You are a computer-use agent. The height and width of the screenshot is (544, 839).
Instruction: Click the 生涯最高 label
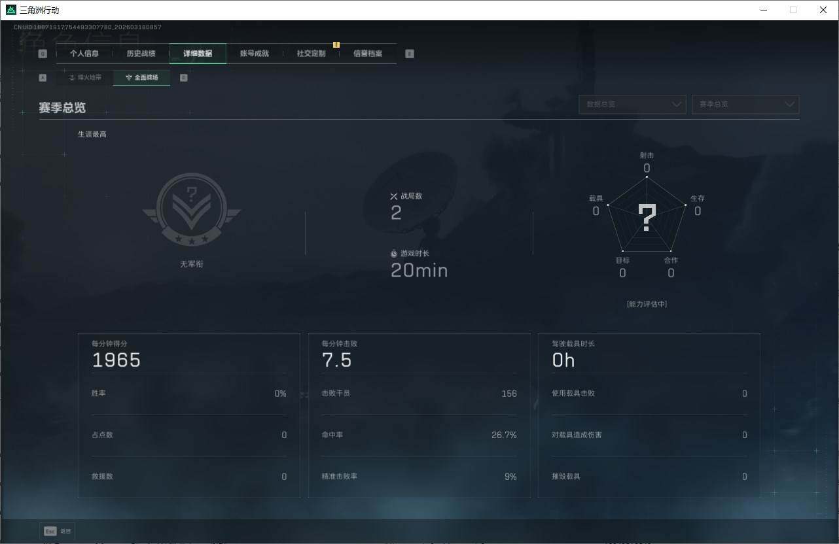[x=92, y=134]
